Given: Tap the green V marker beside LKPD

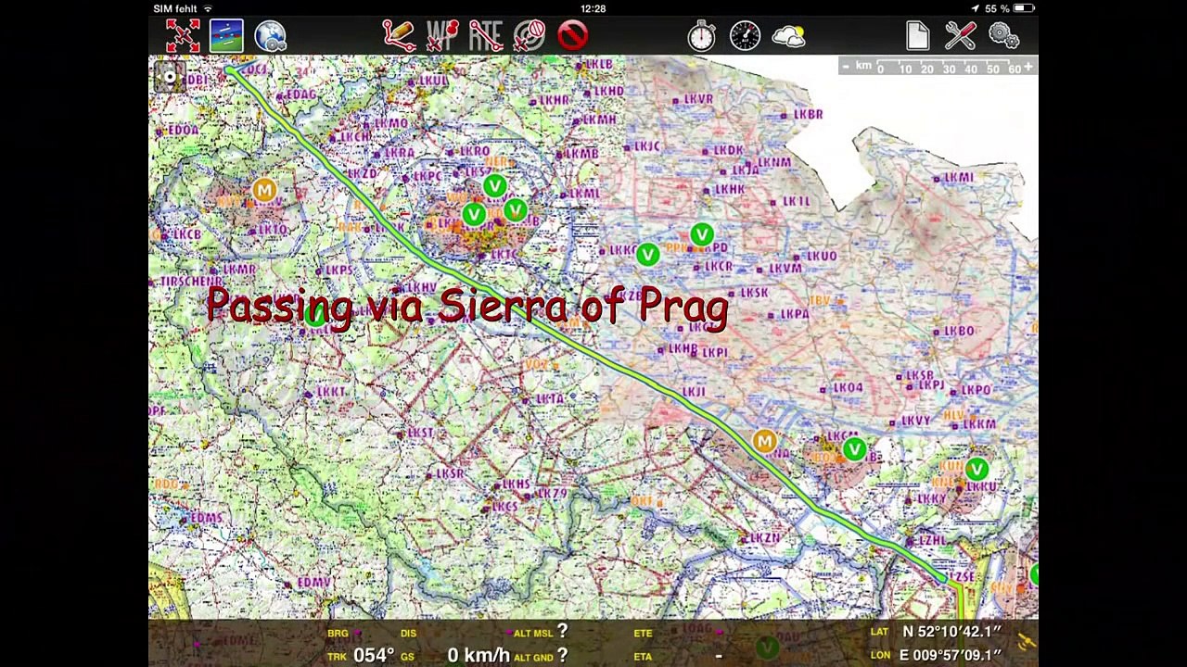Looking at the screenshot, I should (702, 235).
